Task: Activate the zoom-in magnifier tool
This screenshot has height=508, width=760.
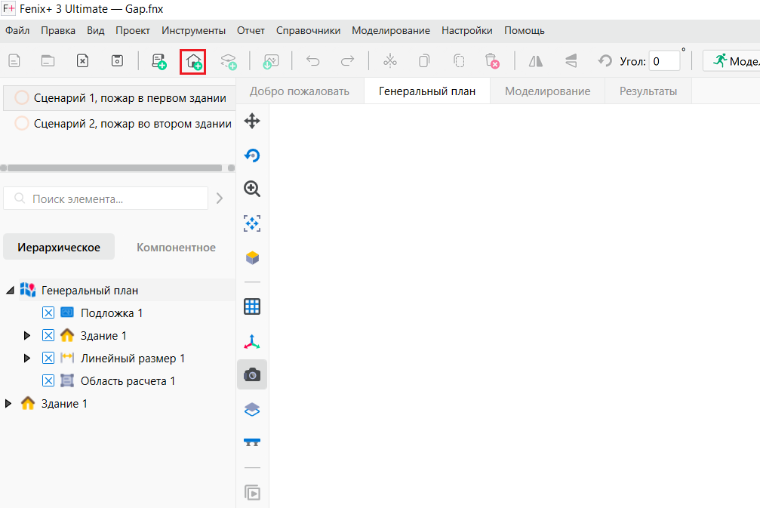Action: (252, 189)
